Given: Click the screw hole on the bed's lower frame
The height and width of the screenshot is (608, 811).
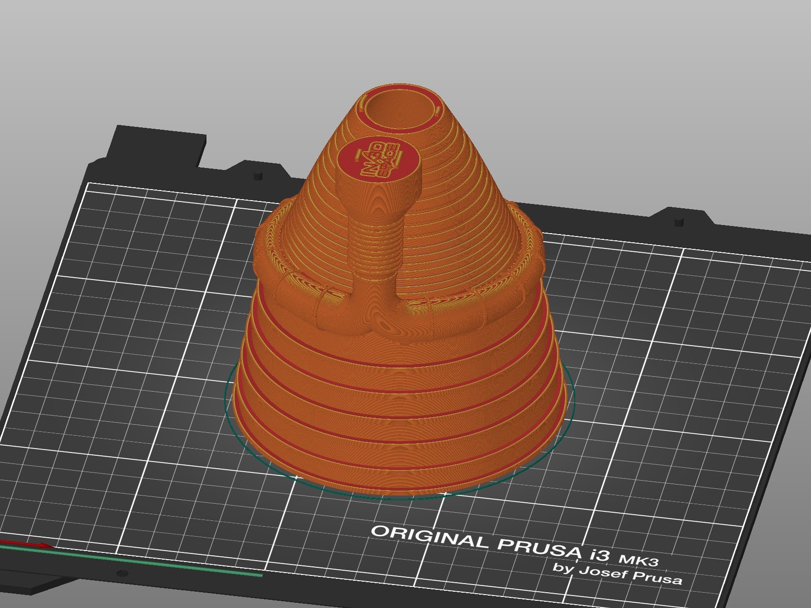Looking at the screenshot, I should 123,573.
